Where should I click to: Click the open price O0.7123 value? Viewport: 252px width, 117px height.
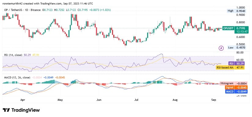47,10
